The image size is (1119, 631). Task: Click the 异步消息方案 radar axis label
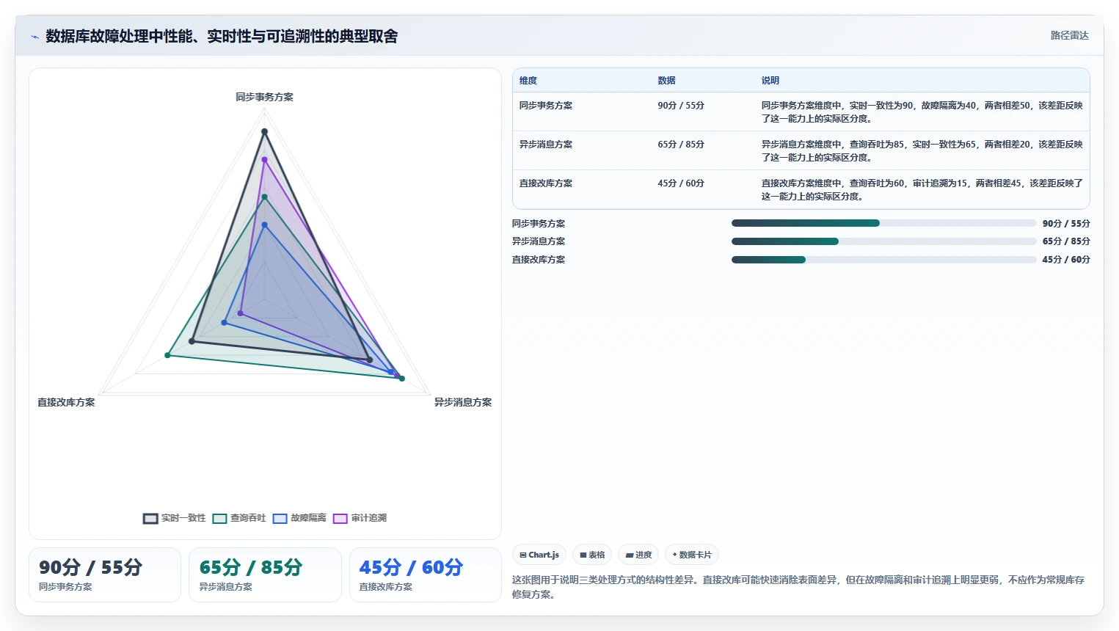[463, 402]
